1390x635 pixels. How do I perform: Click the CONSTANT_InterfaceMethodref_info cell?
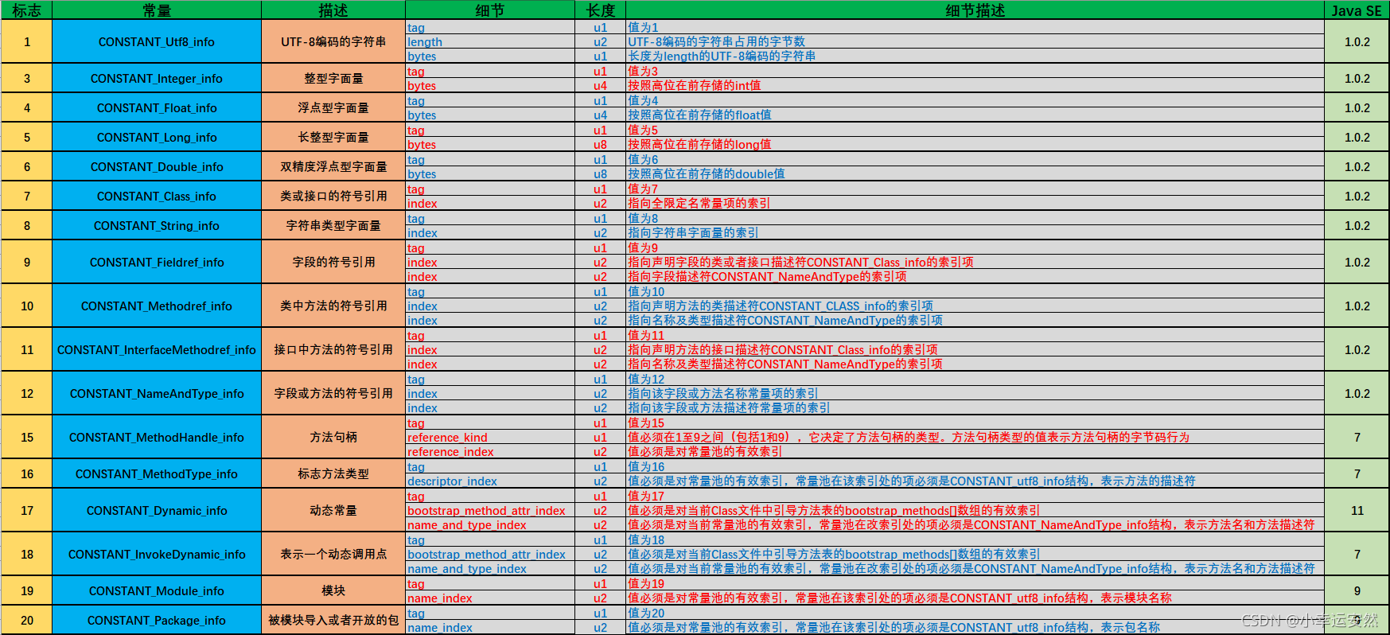click(157, 349)
